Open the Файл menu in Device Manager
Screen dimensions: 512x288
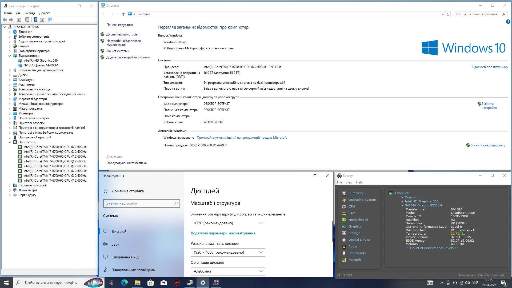pos(8,13)
